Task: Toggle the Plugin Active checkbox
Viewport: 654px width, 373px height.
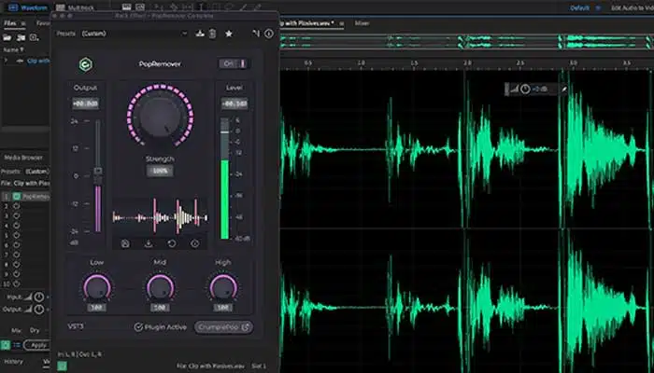Action: point(138,327)
